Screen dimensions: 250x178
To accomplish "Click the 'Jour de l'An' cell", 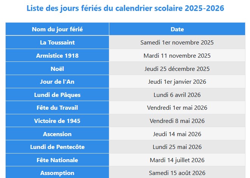I will coord(57,81).
